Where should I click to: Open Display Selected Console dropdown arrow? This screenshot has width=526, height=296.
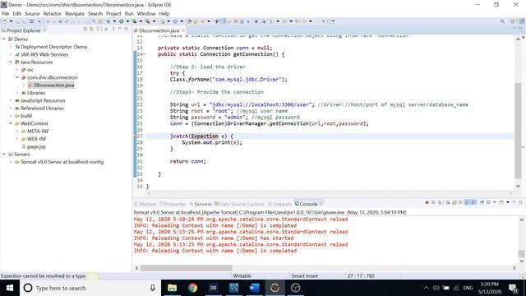coord(495,202)
